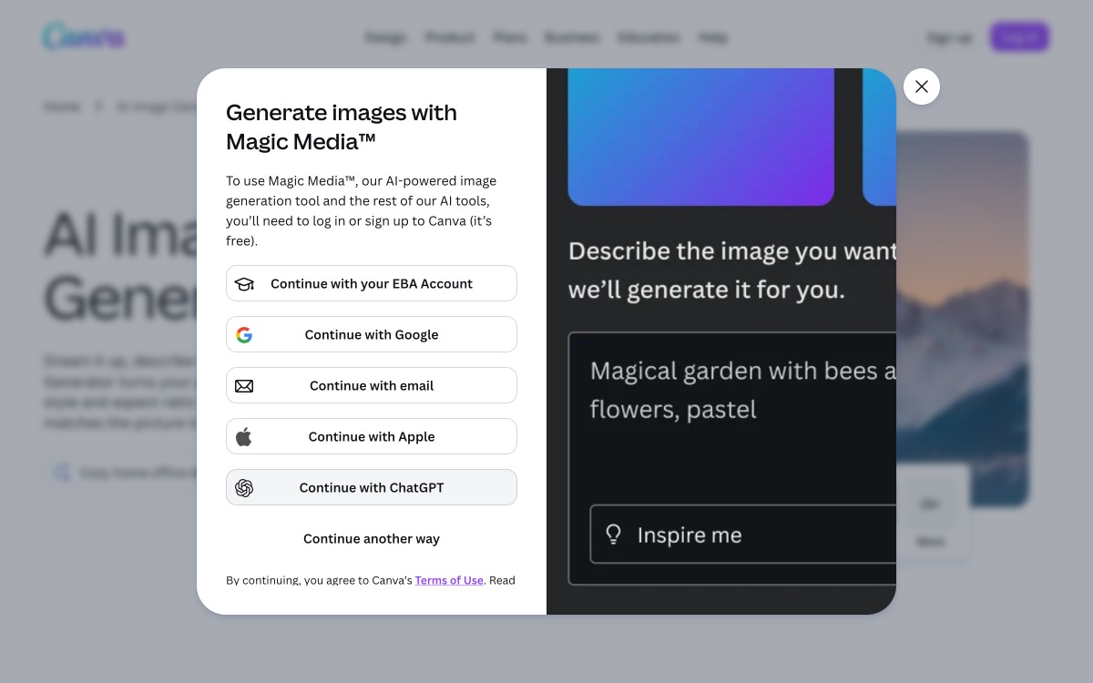Click the 'Describe the image you want' text
Viewport: 1093px width, 683px height.
pos(732,251)
